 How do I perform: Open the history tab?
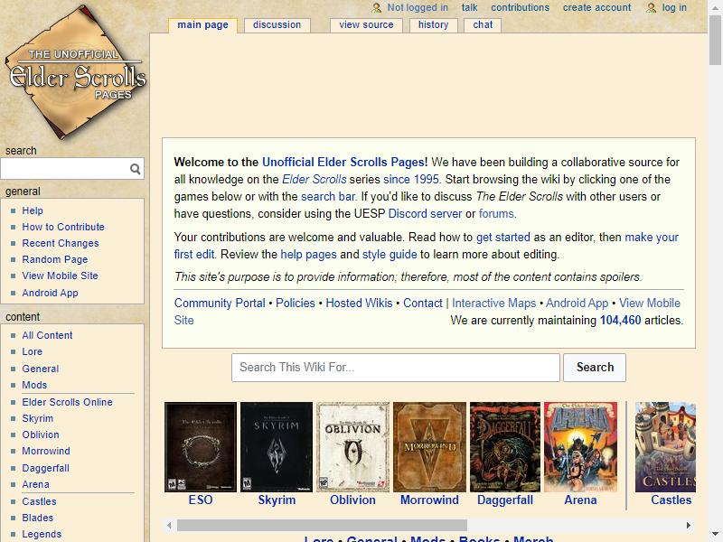[x=433, y=25]
